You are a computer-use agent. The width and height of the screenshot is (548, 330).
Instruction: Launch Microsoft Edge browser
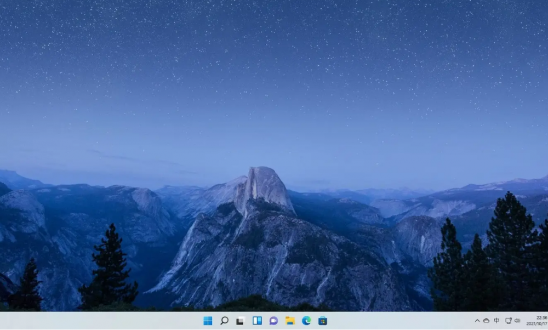click(306, 321)
